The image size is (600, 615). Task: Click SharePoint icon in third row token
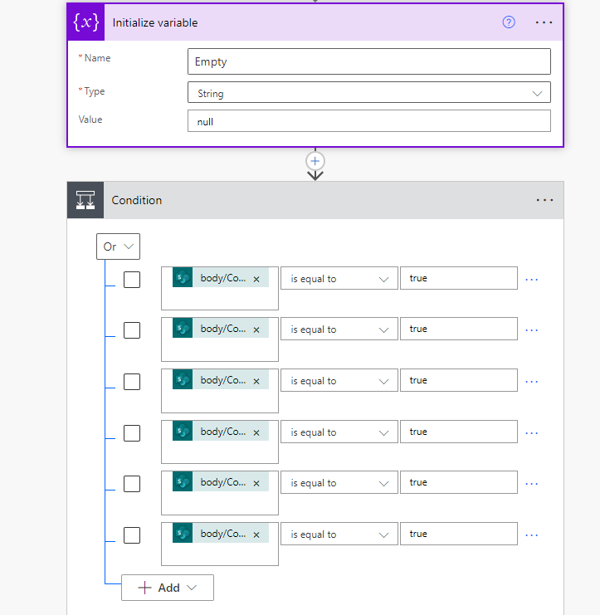[183, 379]
